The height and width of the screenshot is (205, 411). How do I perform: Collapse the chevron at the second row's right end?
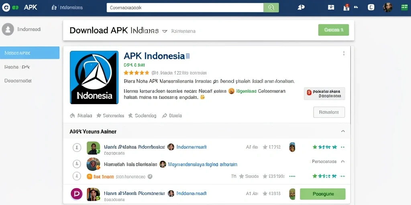tap(343, 162)
